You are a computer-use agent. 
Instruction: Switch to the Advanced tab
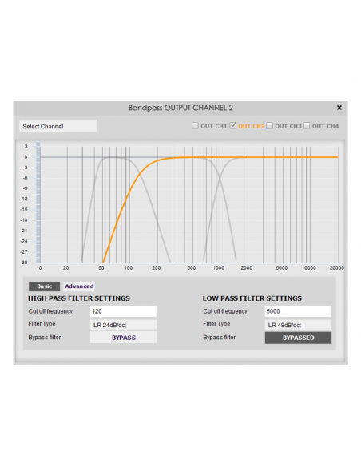[x=79, y=286]
